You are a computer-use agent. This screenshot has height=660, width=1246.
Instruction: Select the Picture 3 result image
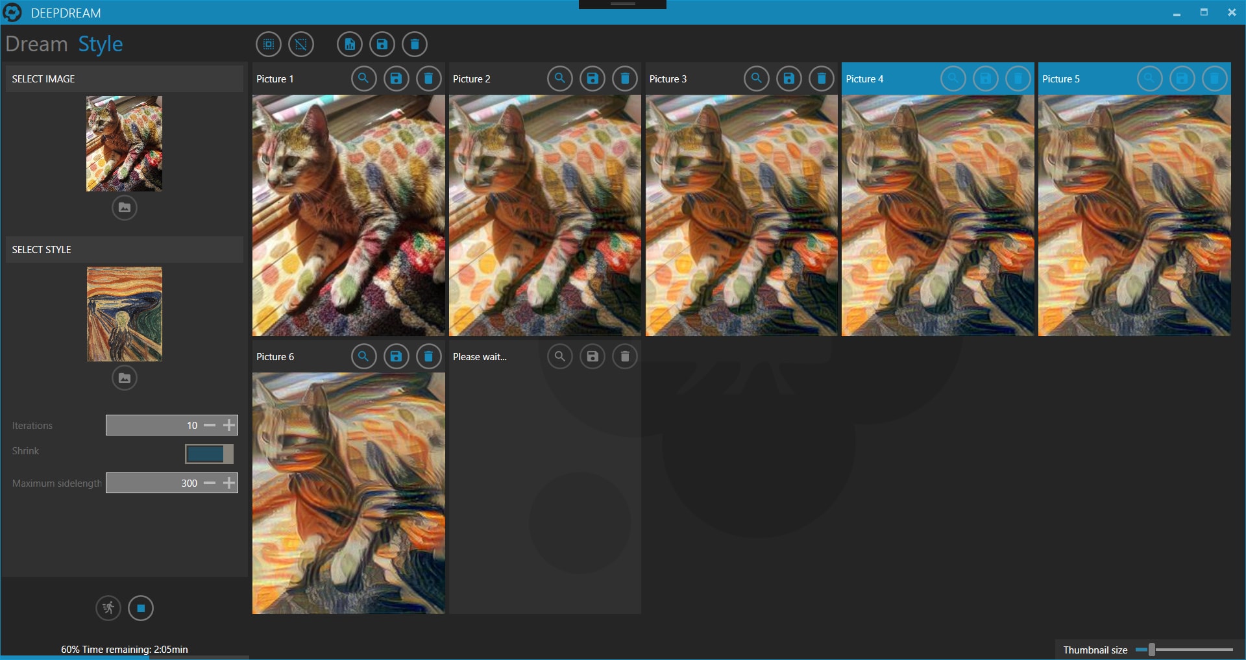(742, 215)
